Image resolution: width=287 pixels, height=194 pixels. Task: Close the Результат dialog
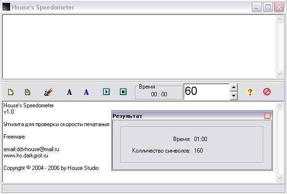click(x=267, y=116)
